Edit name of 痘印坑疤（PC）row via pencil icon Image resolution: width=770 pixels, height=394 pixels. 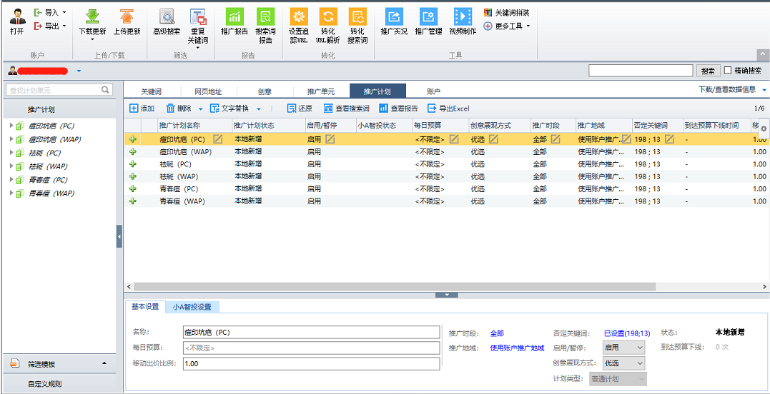tap(217, 139)
